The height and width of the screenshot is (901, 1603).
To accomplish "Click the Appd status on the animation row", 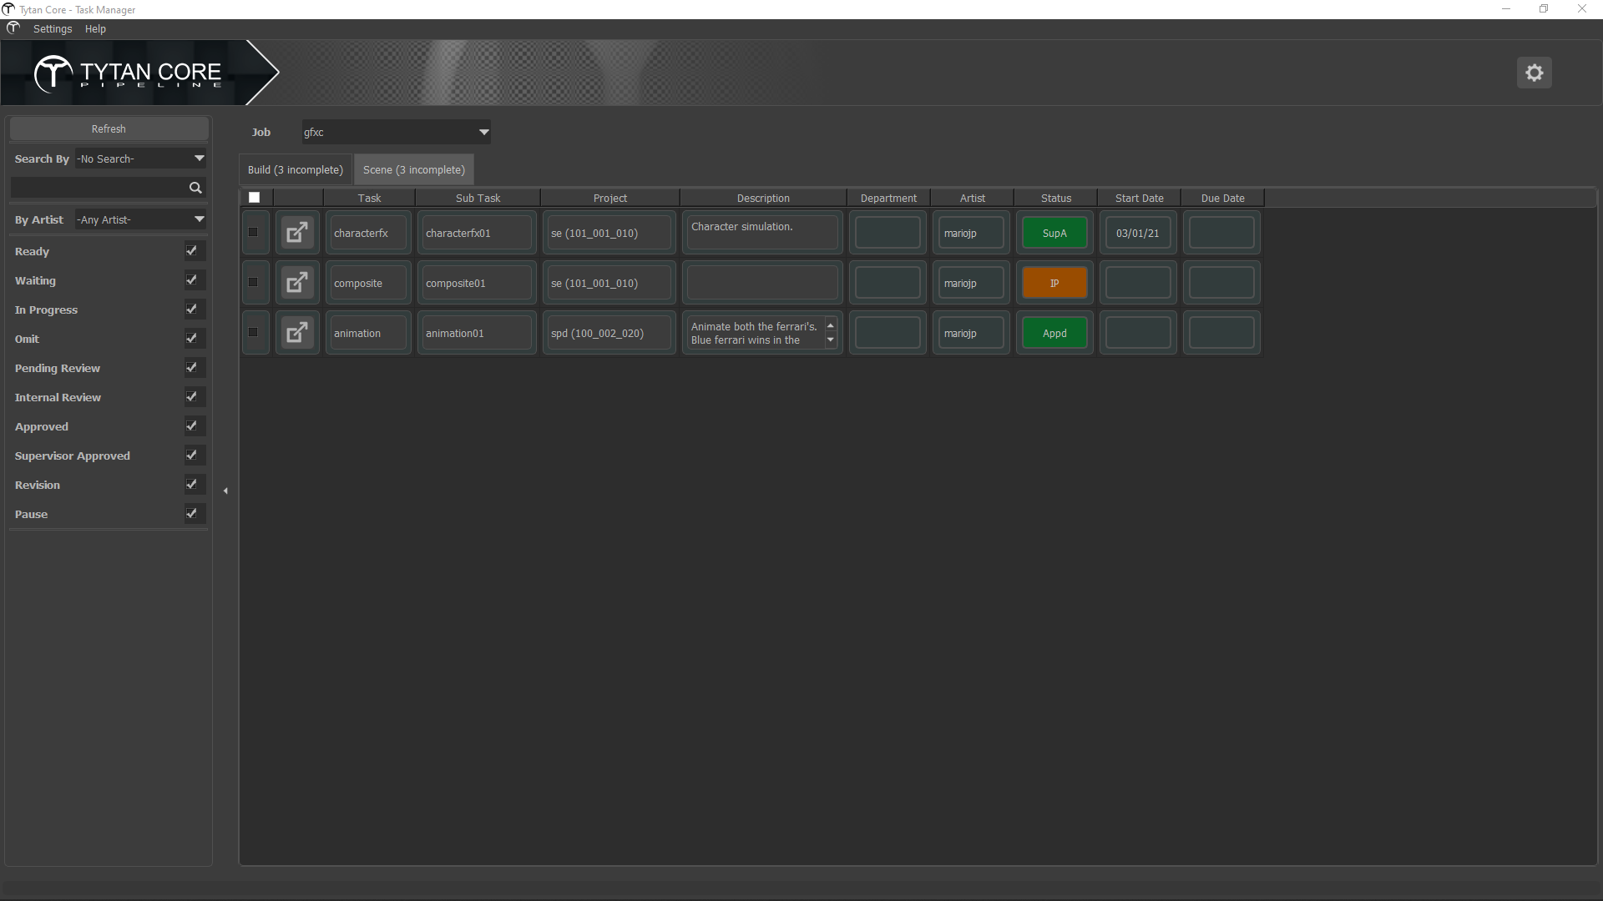I will [x=1054, y=332].
